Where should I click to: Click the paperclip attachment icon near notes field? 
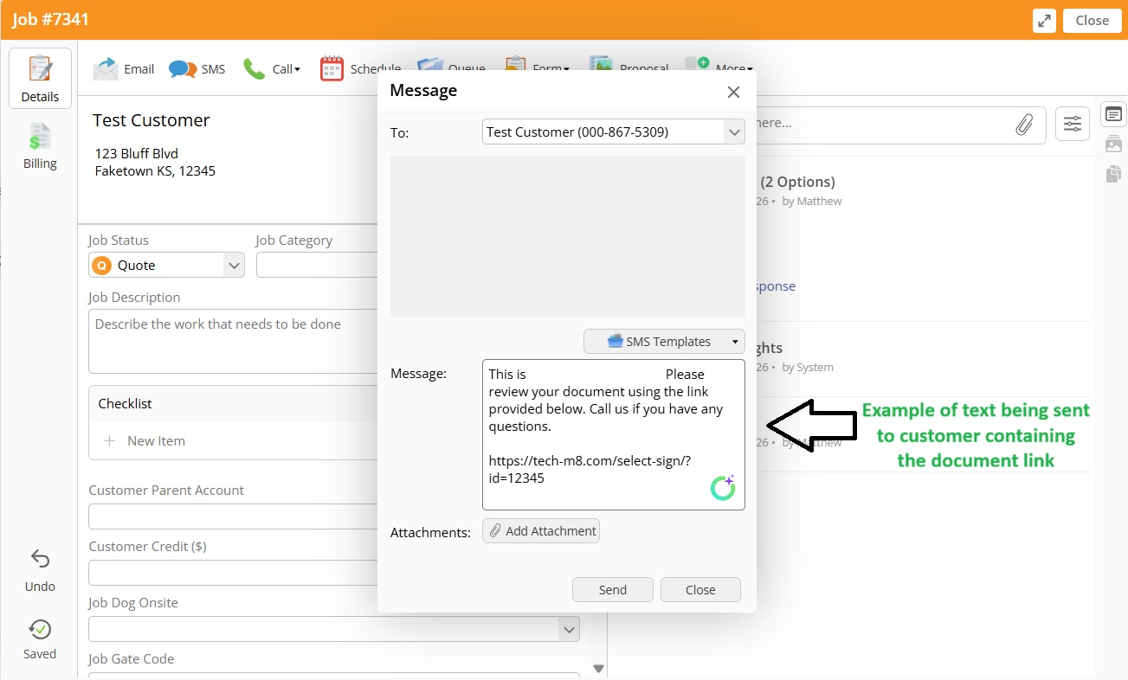click(1025, 125)
